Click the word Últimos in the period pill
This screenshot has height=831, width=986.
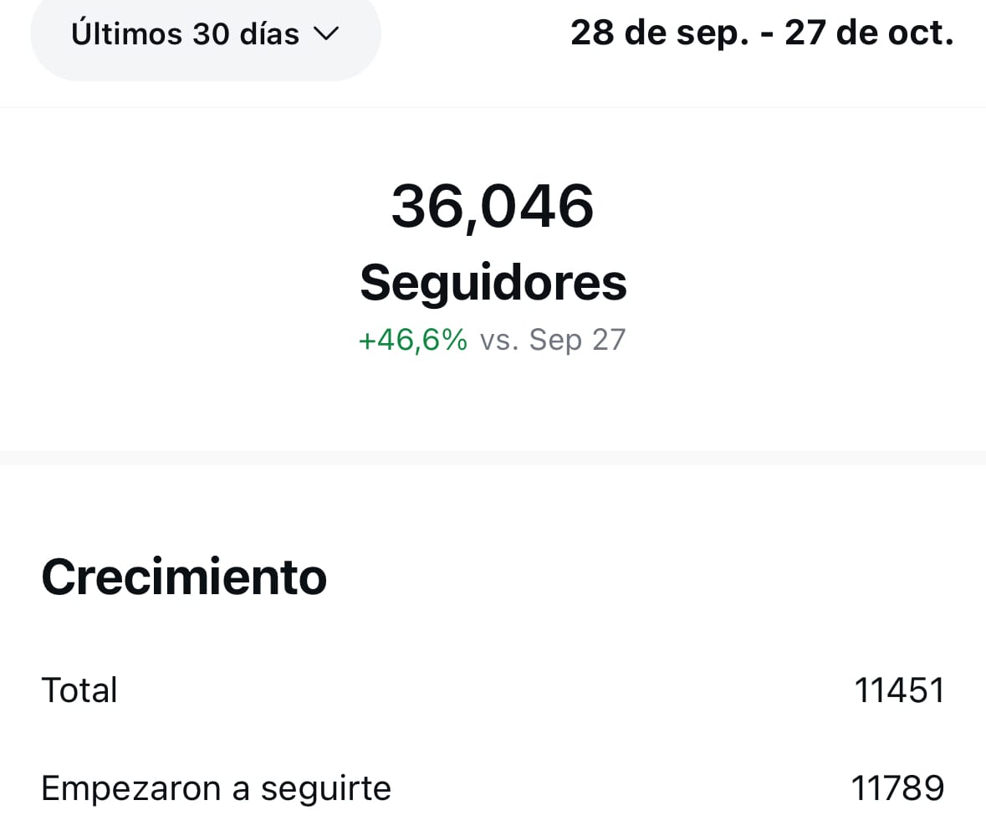click(127, 34)
